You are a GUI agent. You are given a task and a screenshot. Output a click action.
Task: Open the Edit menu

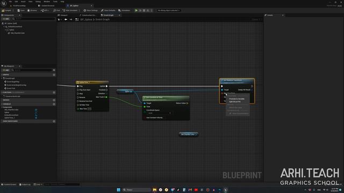[16, 2]
